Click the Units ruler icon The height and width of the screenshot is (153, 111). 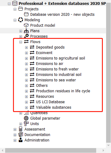click(x=26, y=124)
